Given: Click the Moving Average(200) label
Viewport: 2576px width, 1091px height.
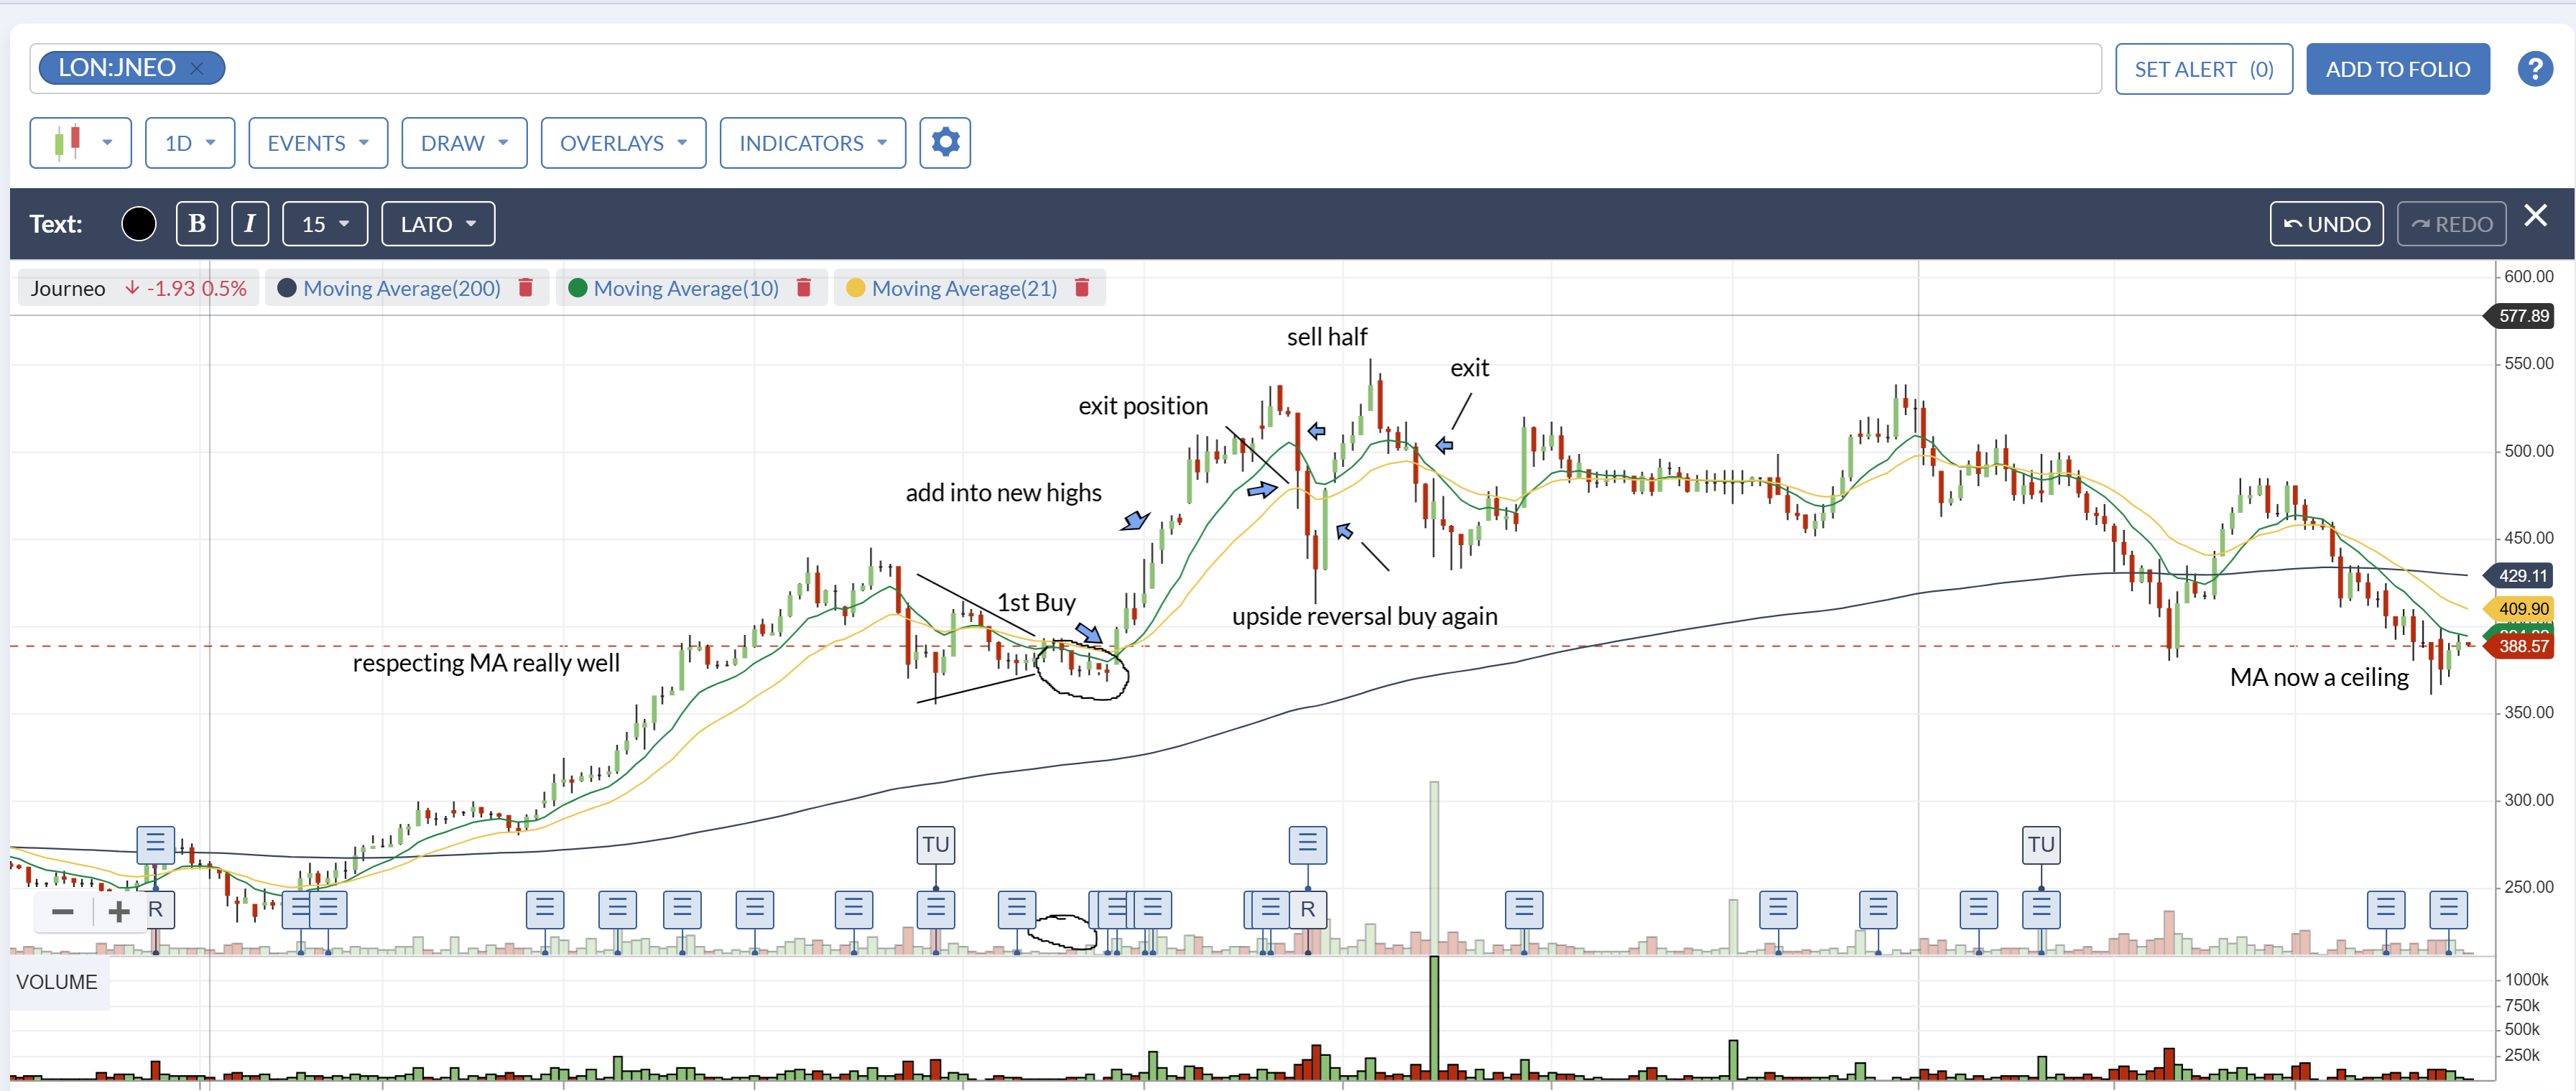Looking at the screenshot, I should tap(402, 288).
